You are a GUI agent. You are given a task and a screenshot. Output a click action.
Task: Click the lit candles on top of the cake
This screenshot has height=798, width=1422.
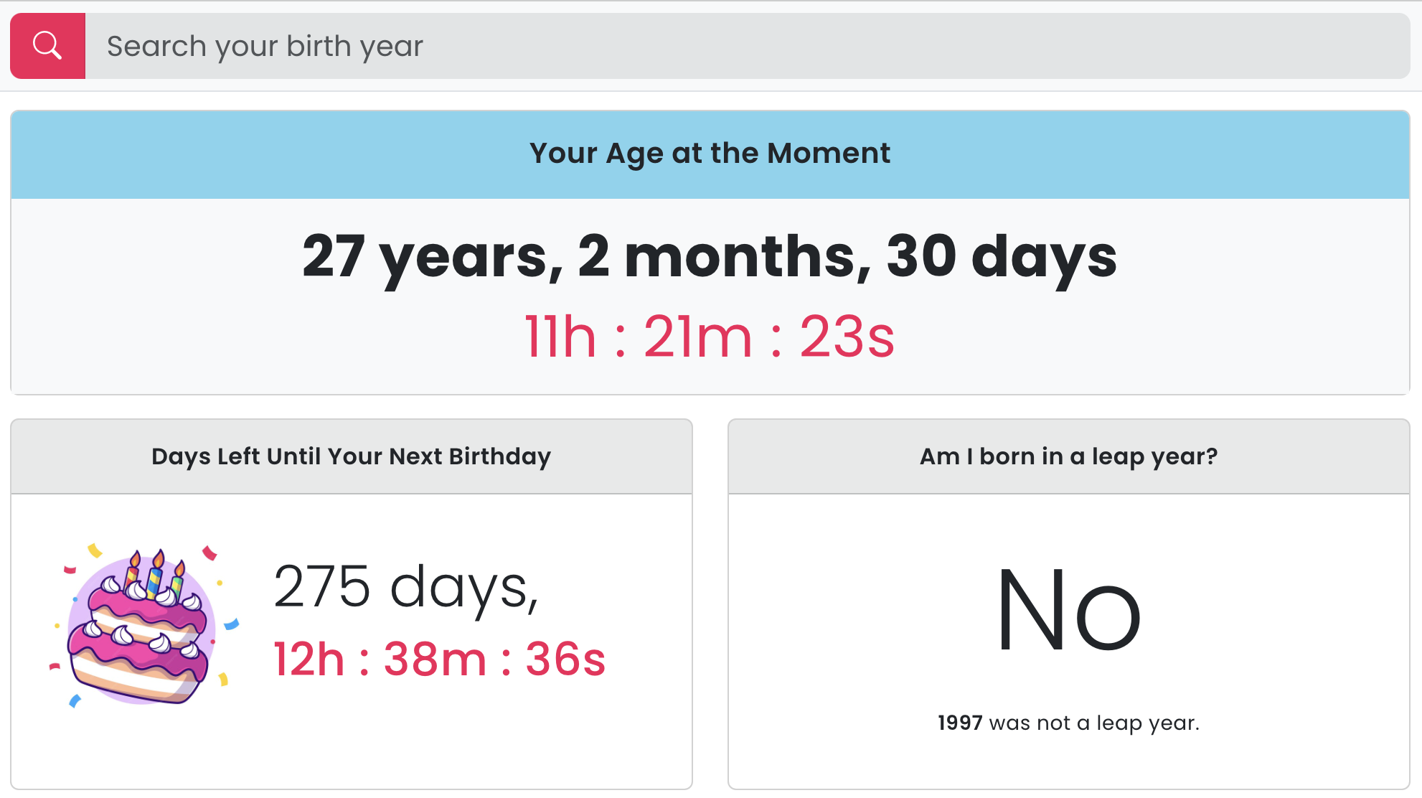[x=155, y=573]
